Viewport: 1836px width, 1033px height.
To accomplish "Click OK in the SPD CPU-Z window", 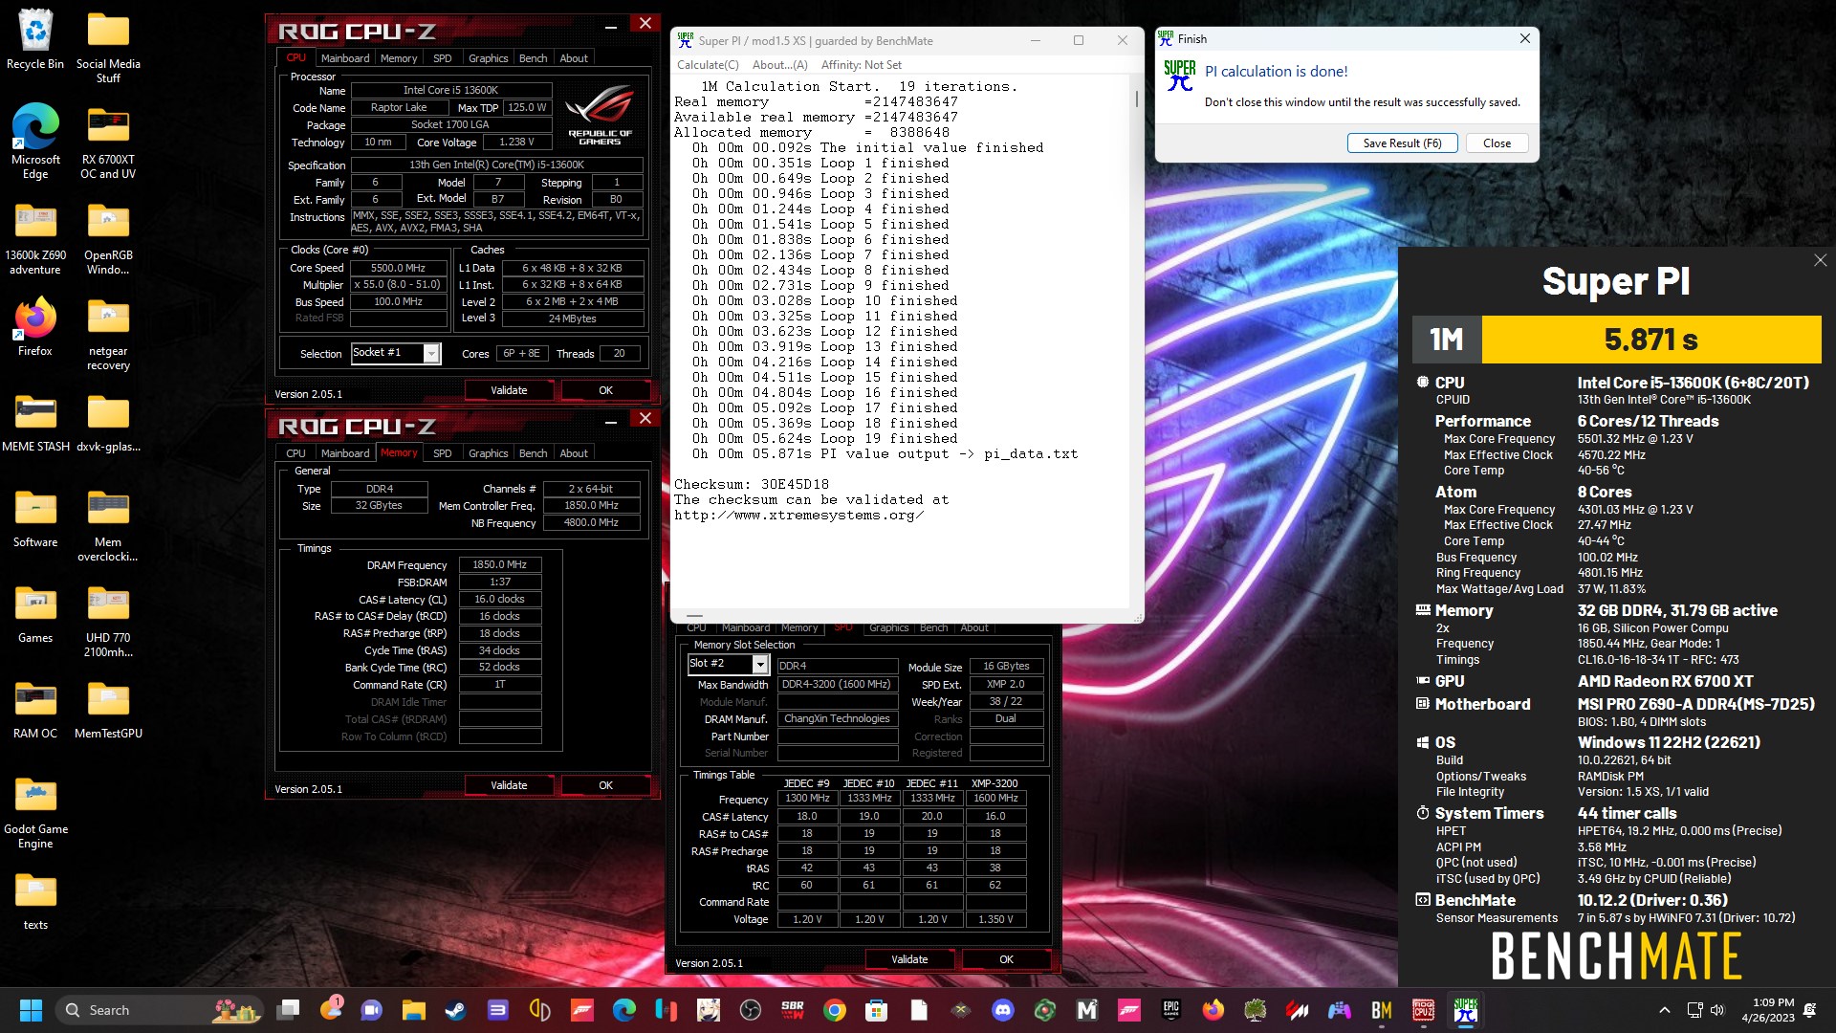I will [1006, 959].
